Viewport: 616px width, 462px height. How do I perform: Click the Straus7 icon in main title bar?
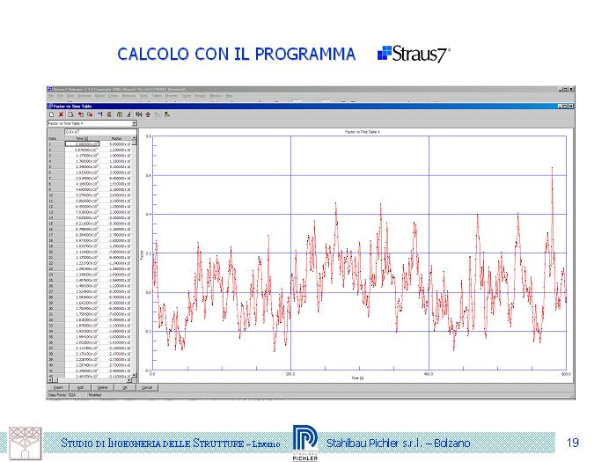(50, 89)
